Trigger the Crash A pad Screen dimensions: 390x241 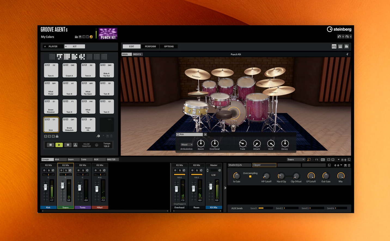(x=69, y=71)
